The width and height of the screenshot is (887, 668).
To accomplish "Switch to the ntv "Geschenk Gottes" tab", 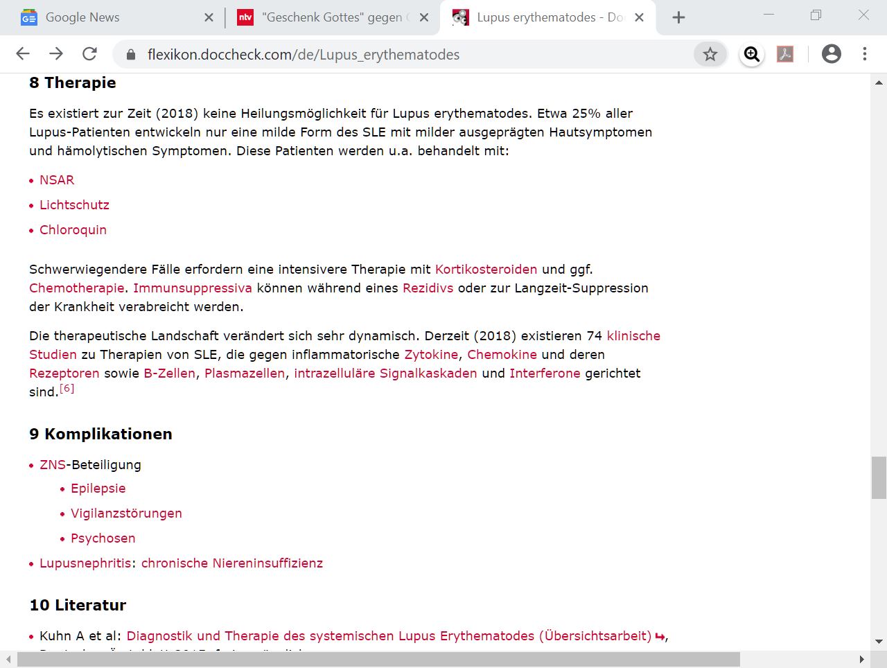I will [x=333, y=17].
